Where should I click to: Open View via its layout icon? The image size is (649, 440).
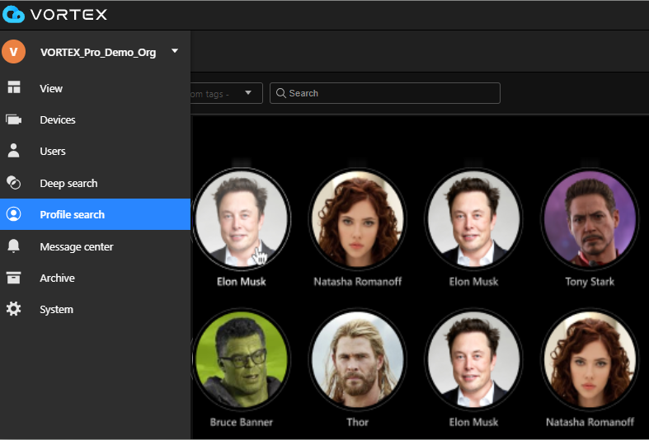coord(14,88)
